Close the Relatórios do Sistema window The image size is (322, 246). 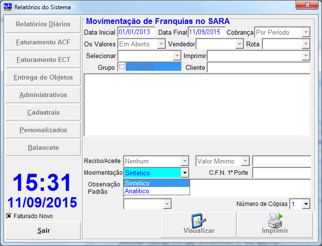pos(307,5)
